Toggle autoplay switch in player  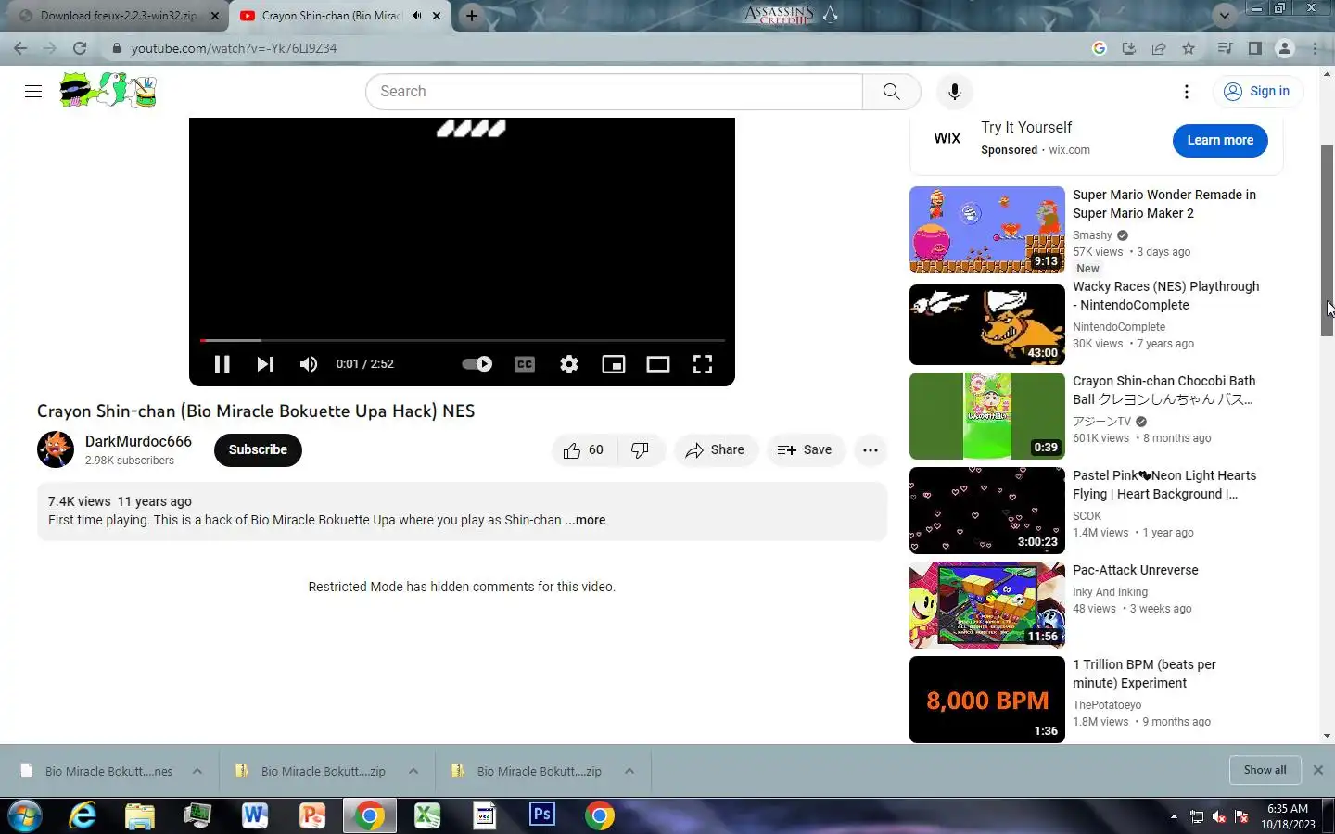point(477,364)
